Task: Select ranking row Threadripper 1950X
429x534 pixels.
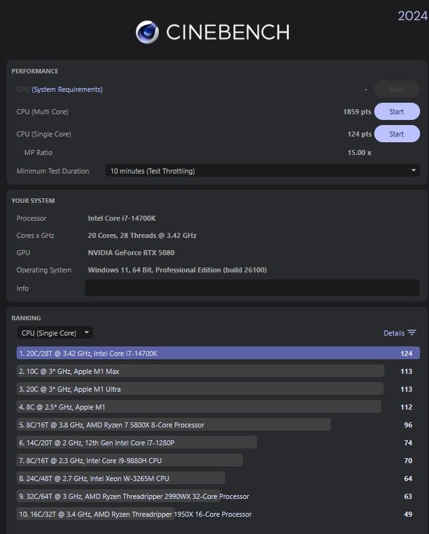Action: (218, 514)
